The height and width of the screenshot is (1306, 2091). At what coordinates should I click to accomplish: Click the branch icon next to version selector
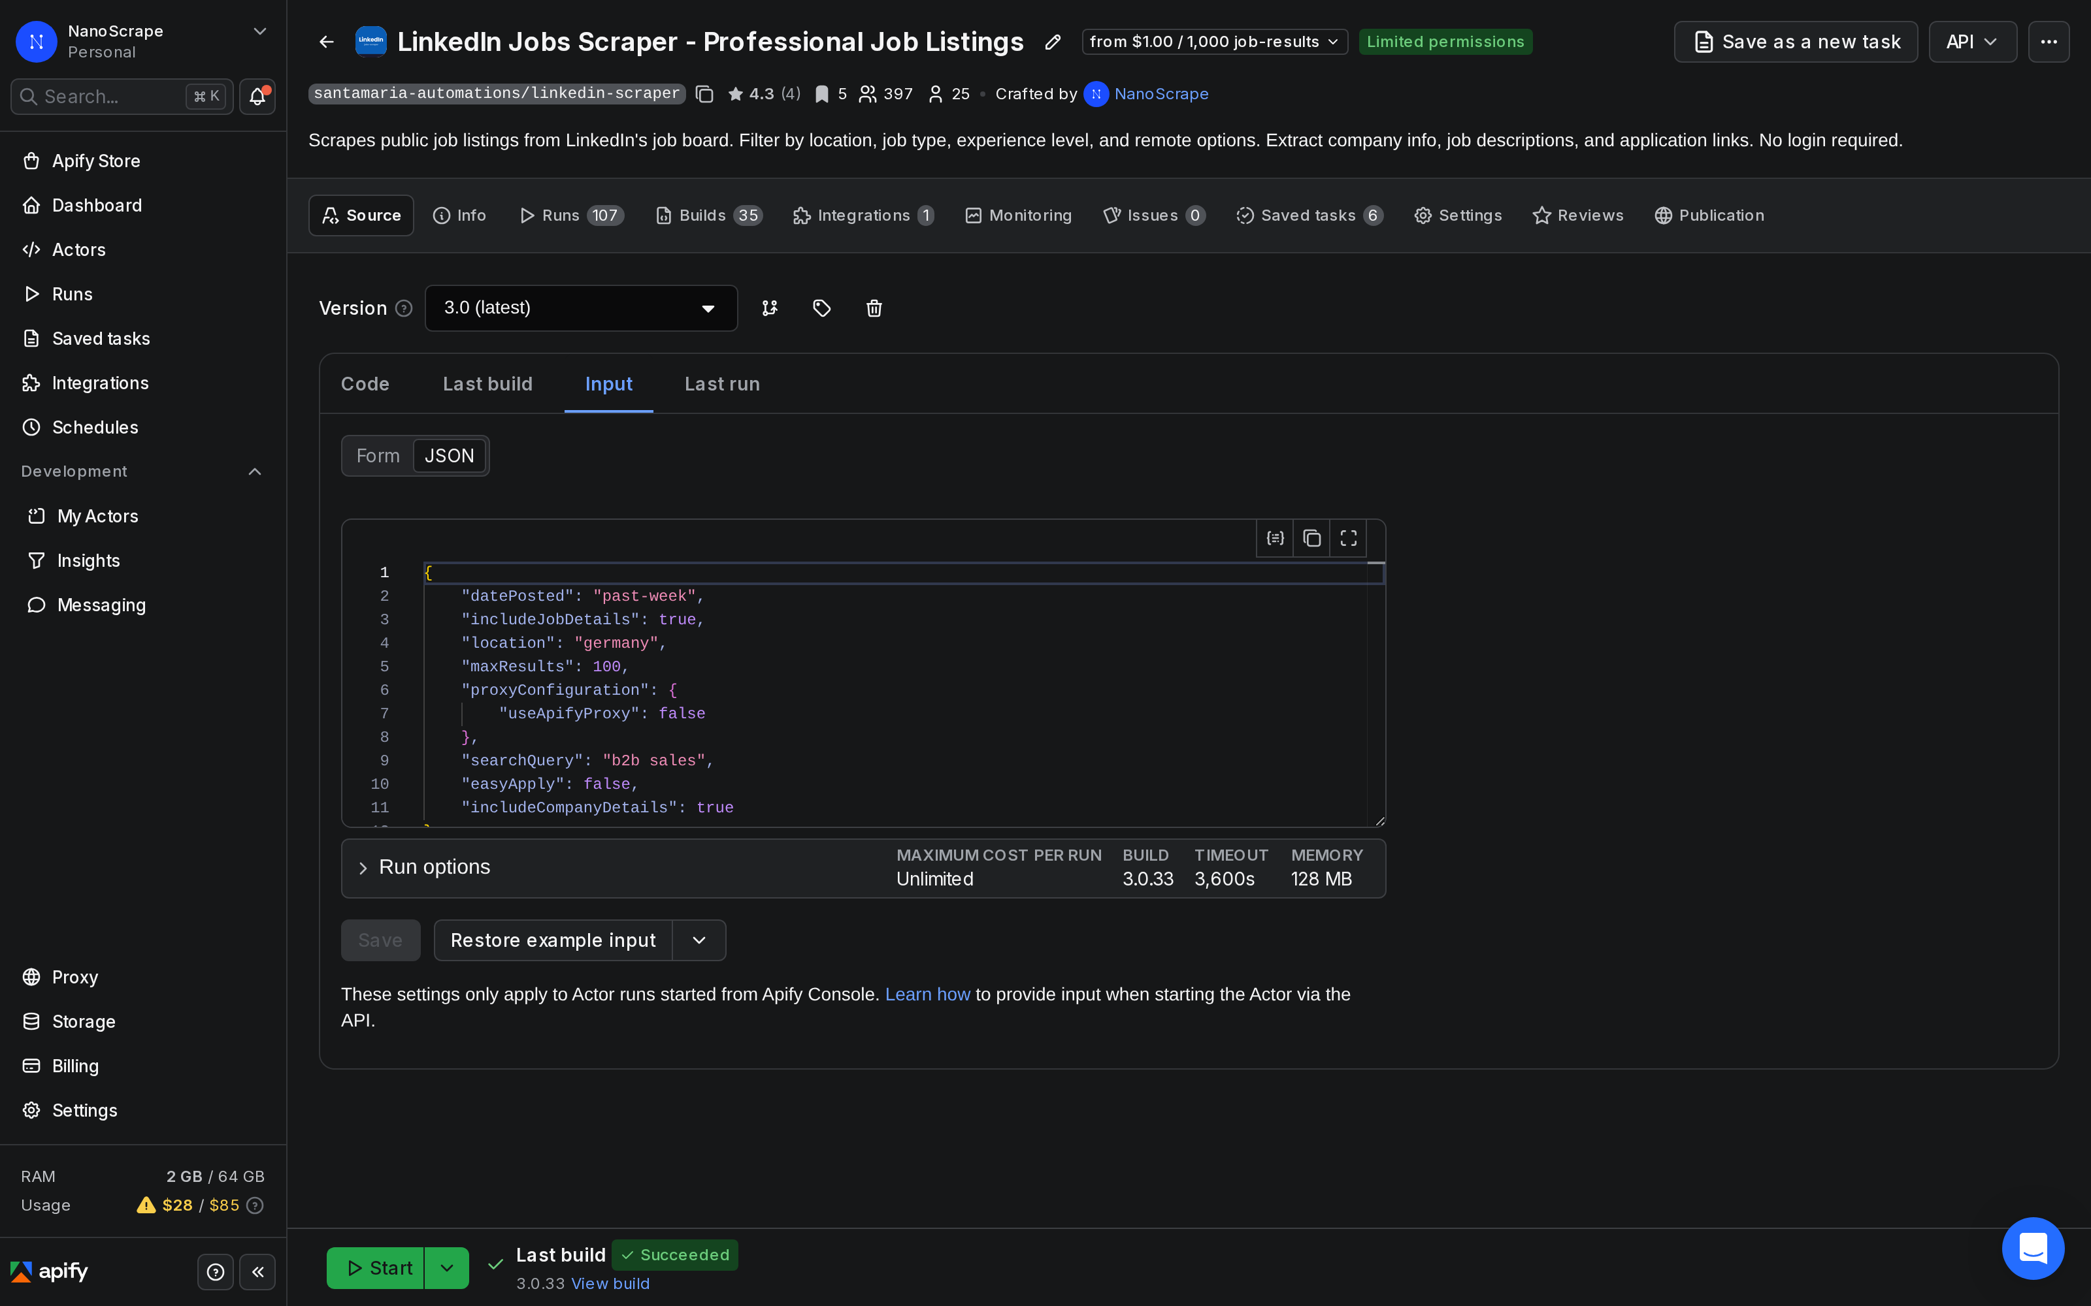pyautogui.click(x=770, y=308)
